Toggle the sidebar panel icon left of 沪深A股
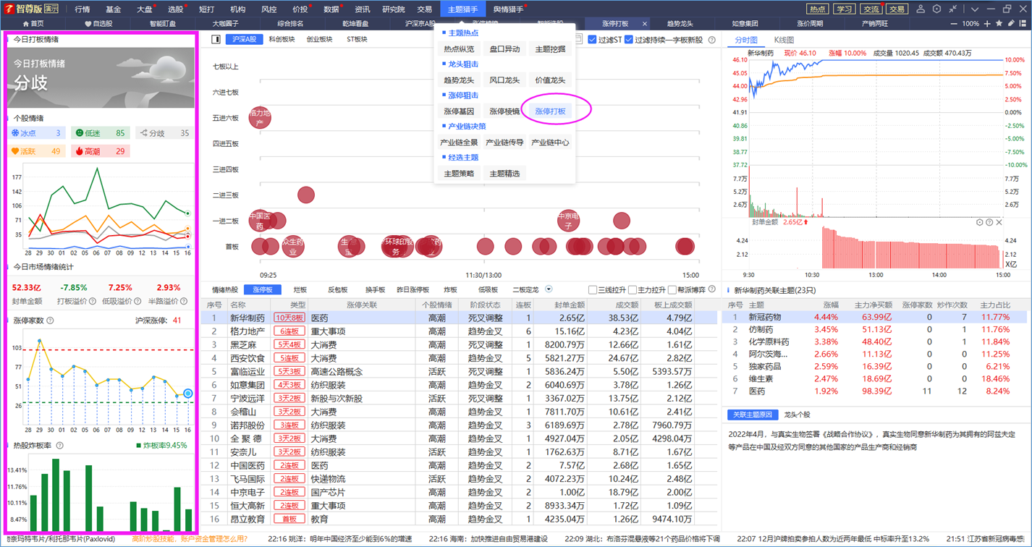The height and width of the screenshot is (547, 1032). coord(216,40)
